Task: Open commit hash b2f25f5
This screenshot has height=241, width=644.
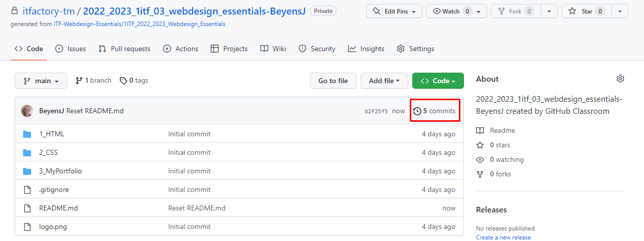Action: point(376,111)
